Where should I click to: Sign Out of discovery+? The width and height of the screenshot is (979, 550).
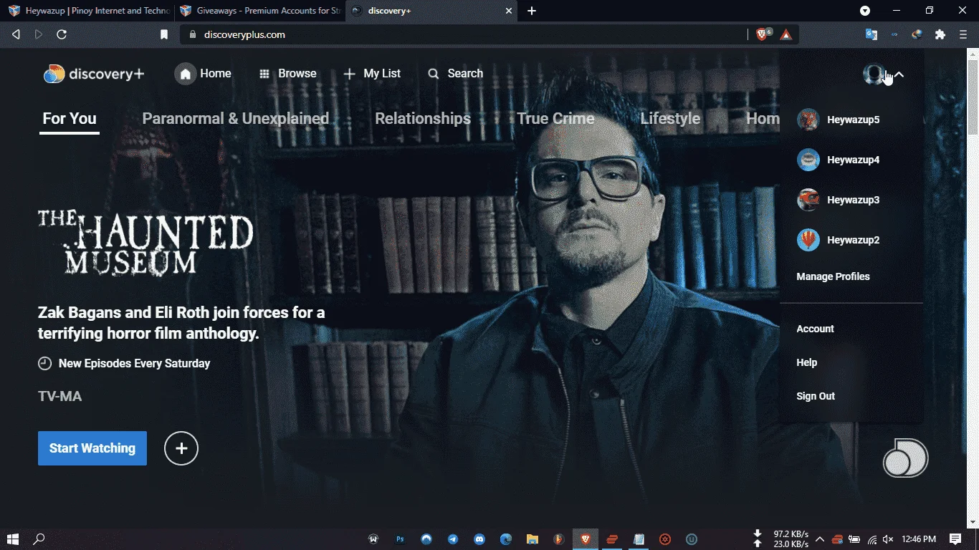click(x=816, y=396)
